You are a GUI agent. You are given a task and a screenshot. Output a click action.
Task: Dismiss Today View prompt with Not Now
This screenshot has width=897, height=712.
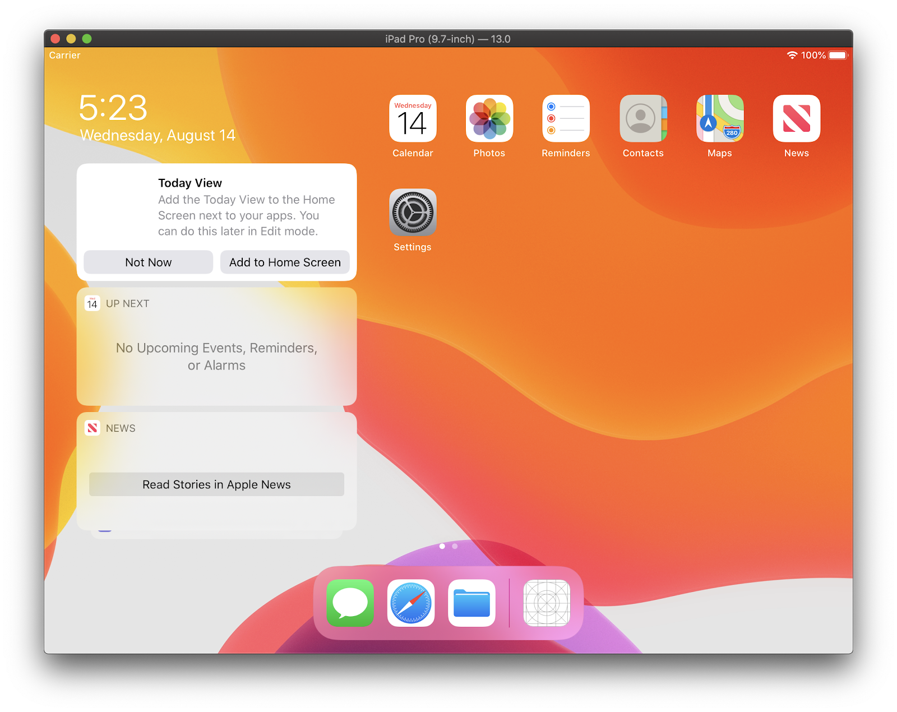149,262
